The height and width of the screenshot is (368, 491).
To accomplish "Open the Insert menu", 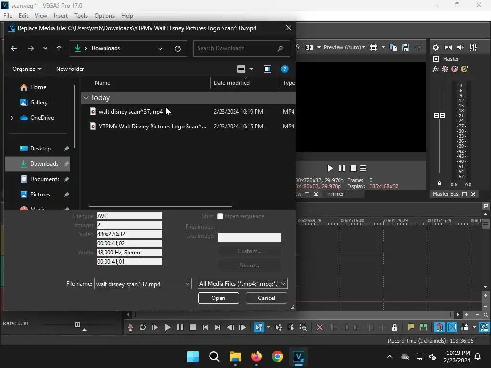I will click(60, 16).
